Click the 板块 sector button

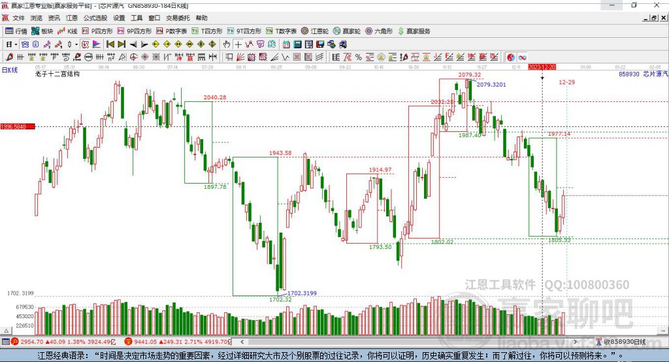coord(42,31)
